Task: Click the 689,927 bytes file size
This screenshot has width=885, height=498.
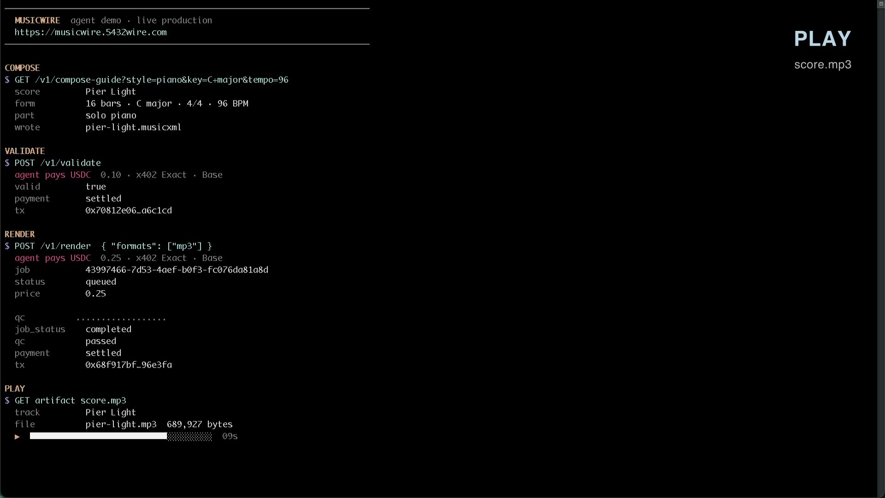Action: click(x=200, y=425)
